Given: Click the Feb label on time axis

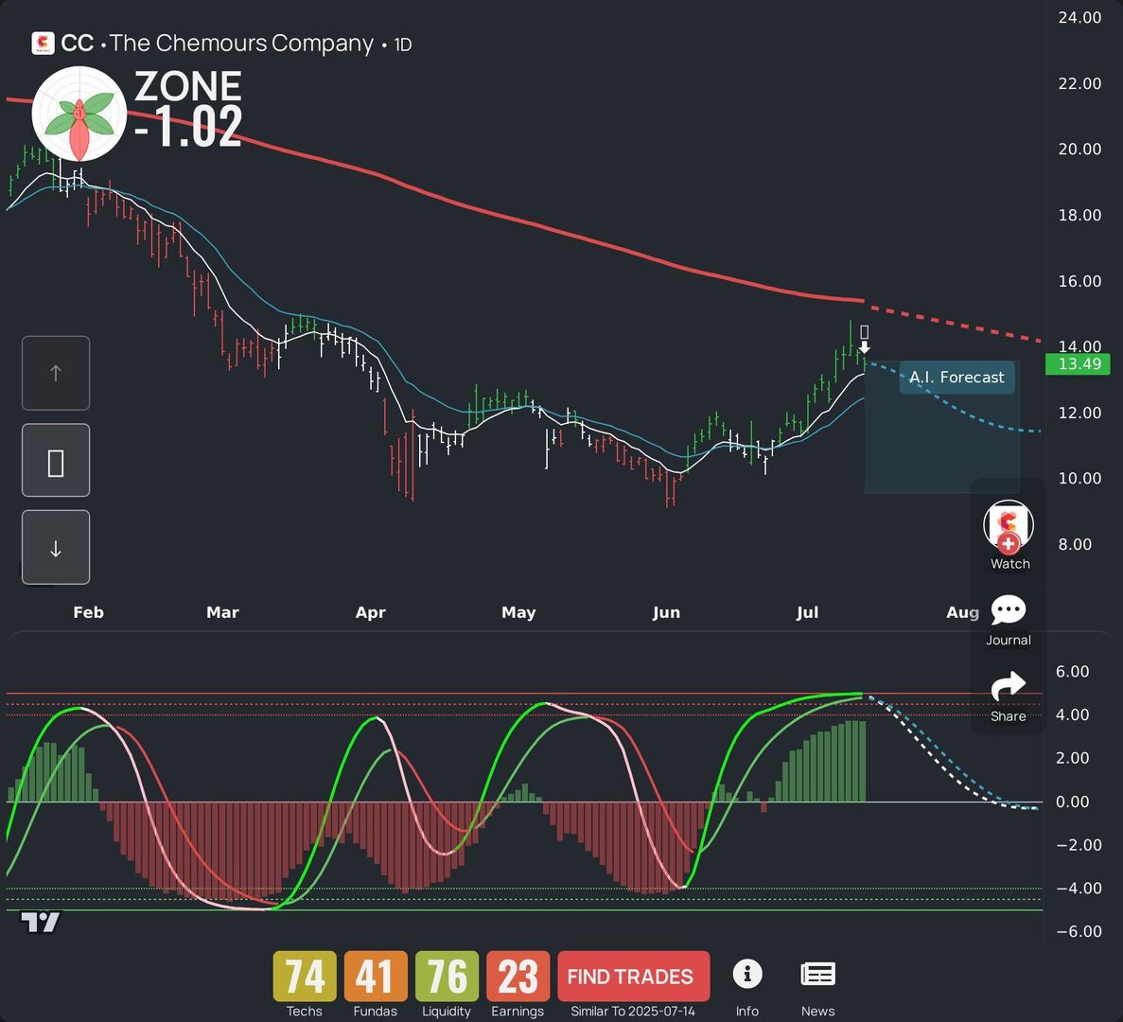Looking at the screenshot, I should pyautogui.click(x=88, y=612).
